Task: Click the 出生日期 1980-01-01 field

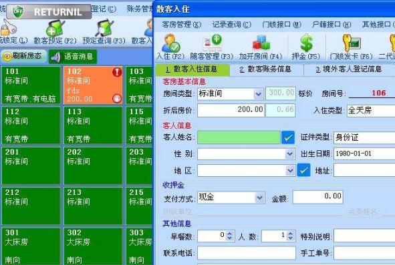Action: 364,154
